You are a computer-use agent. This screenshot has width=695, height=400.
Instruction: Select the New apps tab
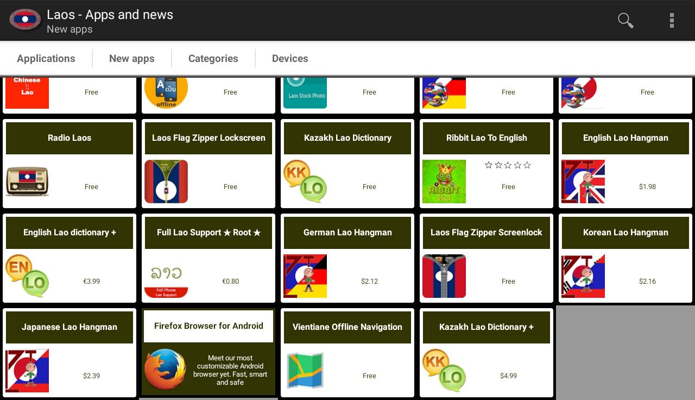[132, 58]
